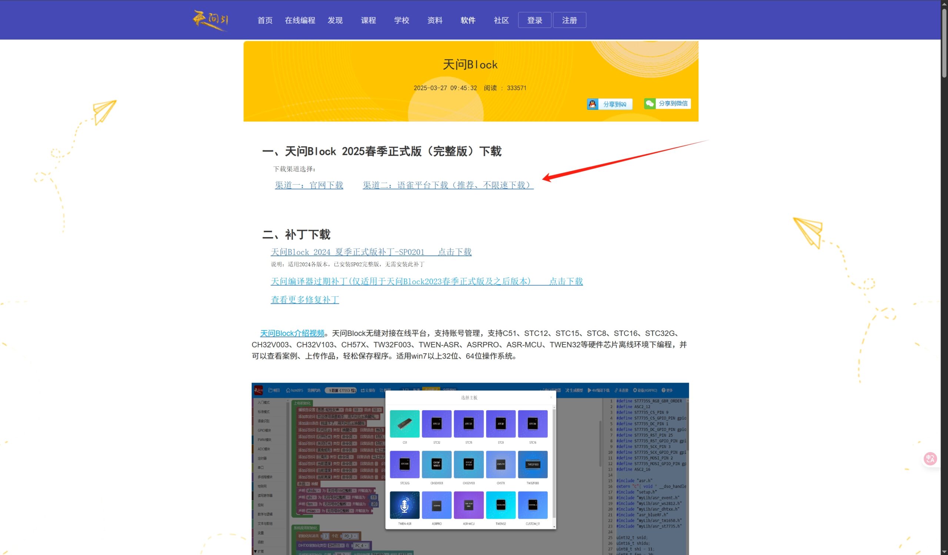Click the heading 二、补丁下载
The width and height of the screenshot is (948, 555).
(296, 235)
